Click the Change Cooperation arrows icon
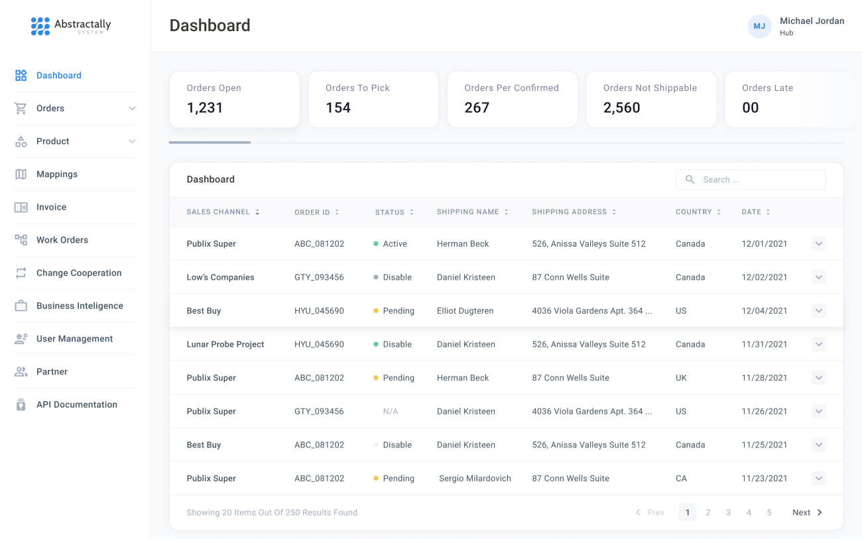Image resolution: width=862 pixels, height=539 pixels. [x=21, y=273]
